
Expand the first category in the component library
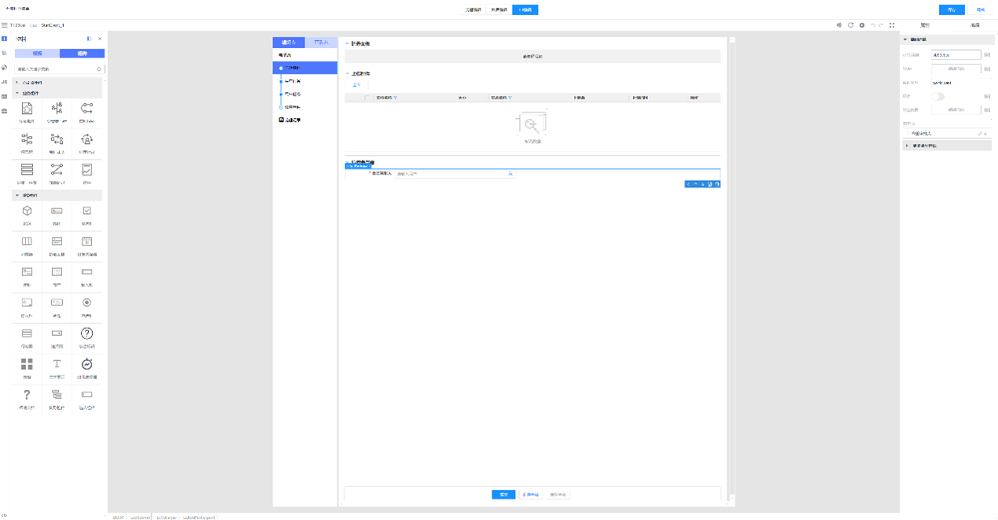point(17,83)
